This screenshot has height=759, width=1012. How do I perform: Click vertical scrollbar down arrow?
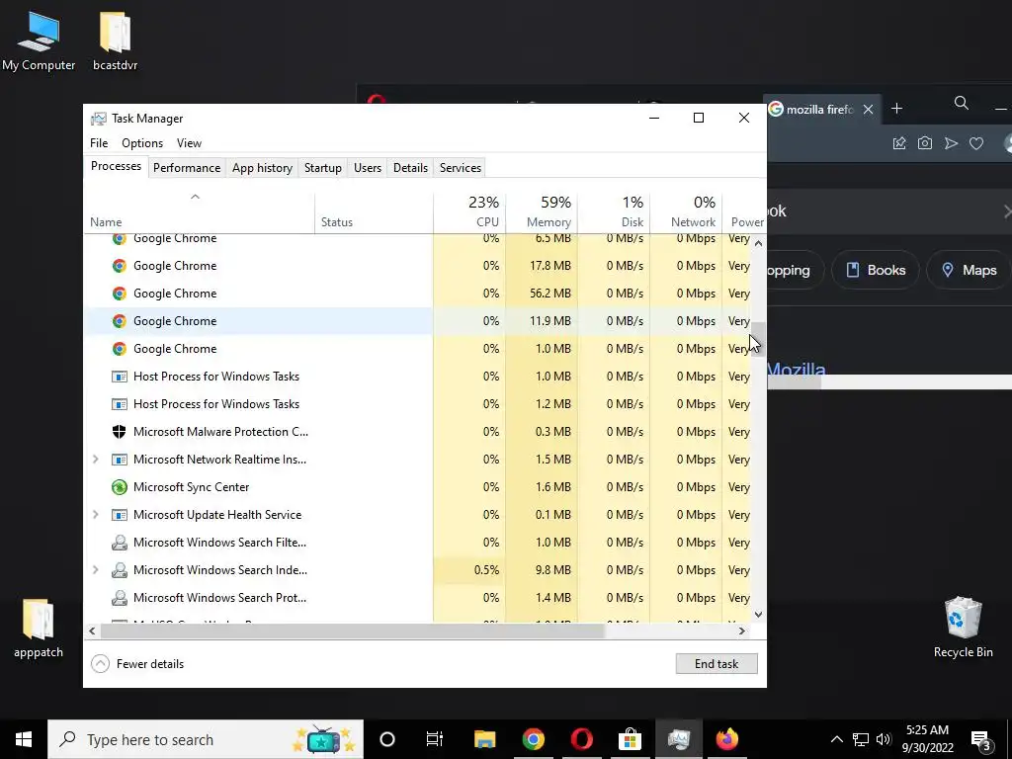[758, 615]
